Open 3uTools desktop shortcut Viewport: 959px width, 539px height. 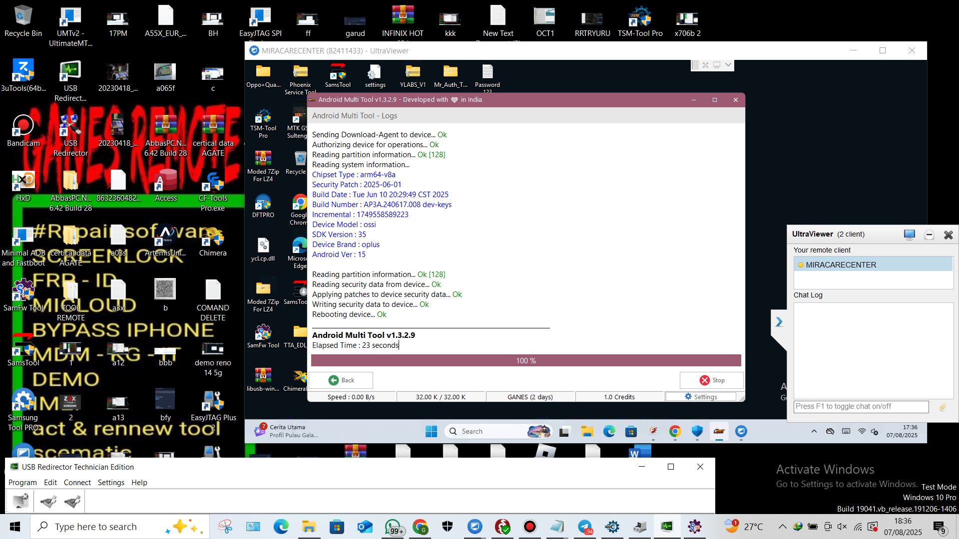[23, 76]
